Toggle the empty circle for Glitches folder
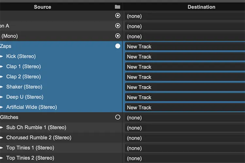Screen dimensions: 245x163 tap(118, 117)
